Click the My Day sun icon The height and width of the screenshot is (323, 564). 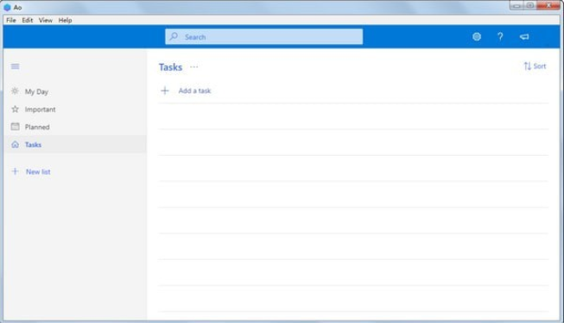click(x=15, y=91)
